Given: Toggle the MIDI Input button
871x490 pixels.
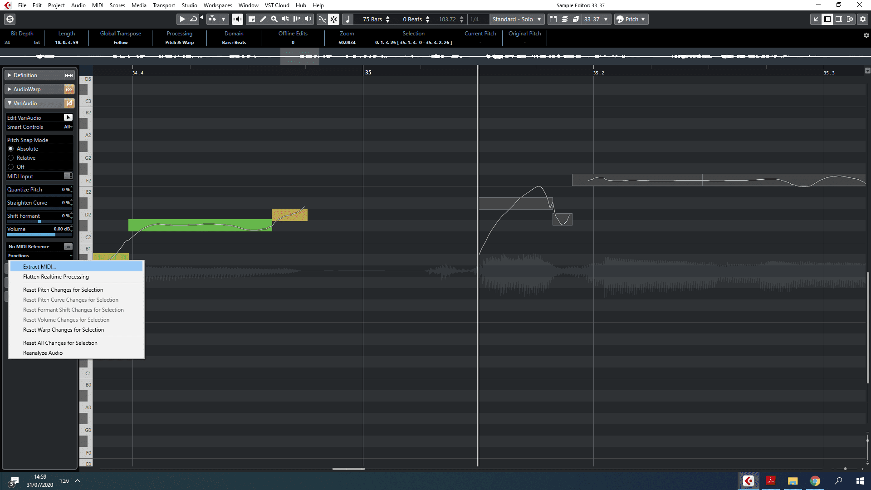Looking at the screenshot, I should point(68,176).
